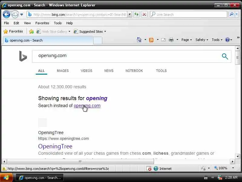Click the Favorites star button
Viewport: 242px width, 182px height.
pyautogui.click(x=13, y=32)
